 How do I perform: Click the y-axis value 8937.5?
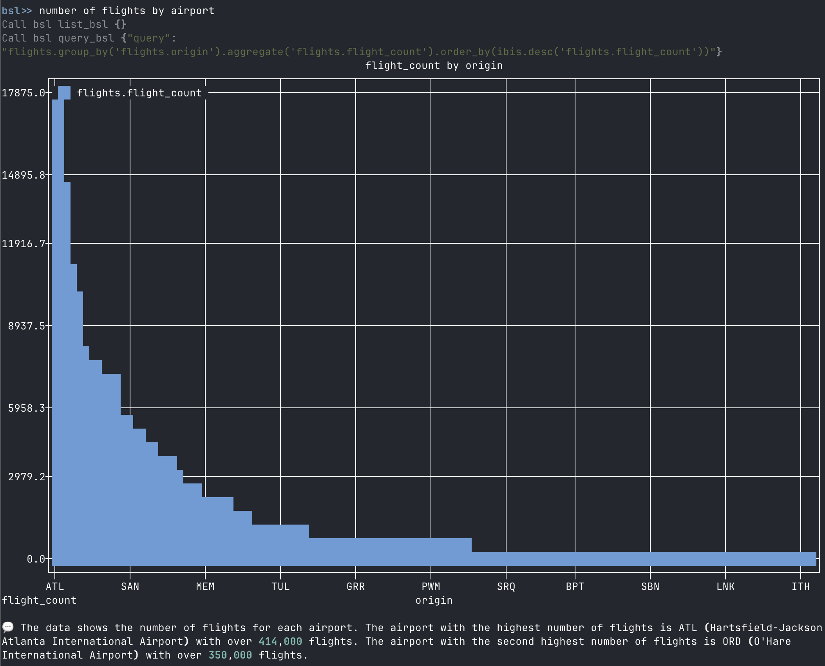pyautogui.click(x=27, y=326)
